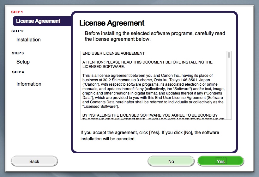Click the red STEP 1 label
This screenshot has width=259, height=177.
(x=17, y=12)
